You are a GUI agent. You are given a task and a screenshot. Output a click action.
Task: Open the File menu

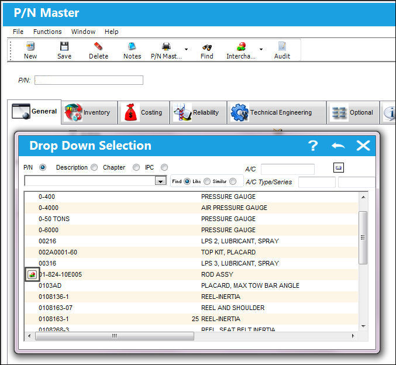[18, 32]
